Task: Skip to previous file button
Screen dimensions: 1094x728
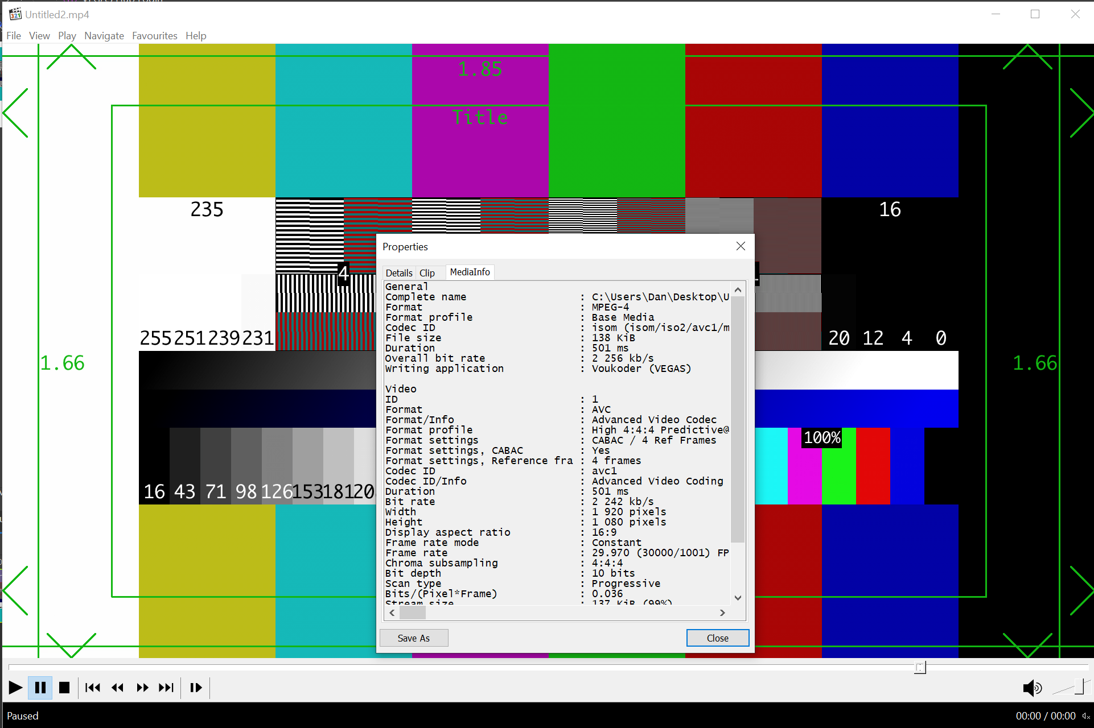Action: click(92, 688)
